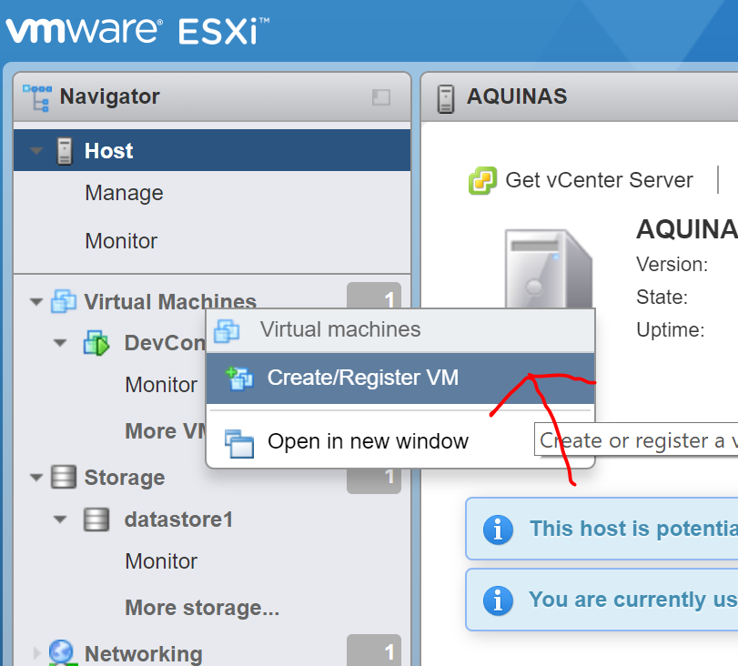The width and height of the screenshot is (738, 666).
Task: Click the AQUINAS panel title
Action: (x=517, y=96)
